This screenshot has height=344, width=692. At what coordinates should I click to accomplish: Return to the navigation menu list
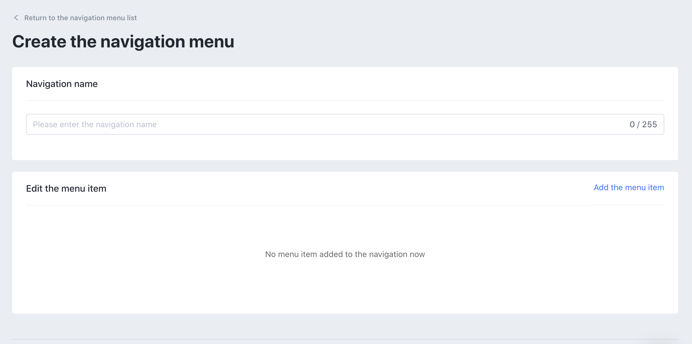coord(80,18)
